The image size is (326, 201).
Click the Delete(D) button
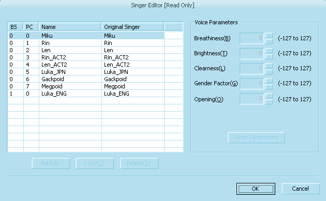click(139, 163)
